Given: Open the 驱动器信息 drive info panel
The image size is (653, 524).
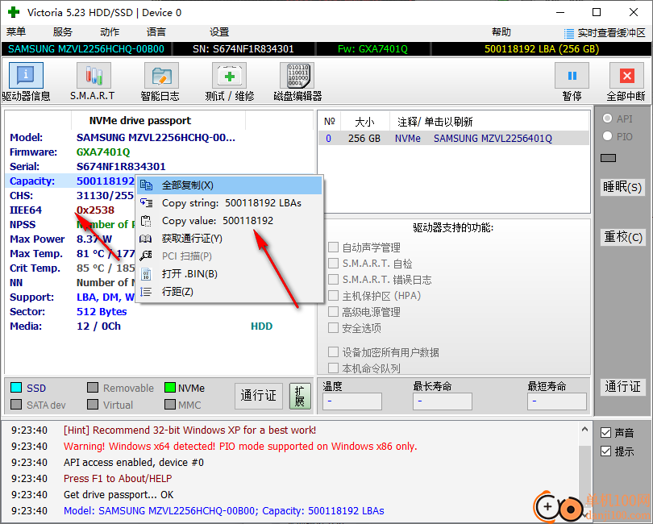Looking at the screenshot, I should coord(26,76).
